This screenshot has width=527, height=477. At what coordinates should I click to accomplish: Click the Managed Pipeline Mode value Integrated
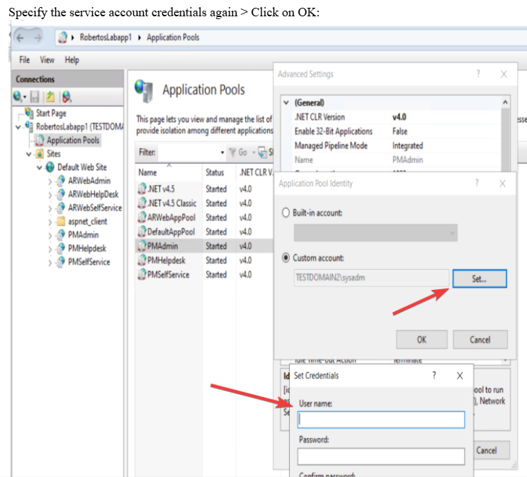point(408,145)
